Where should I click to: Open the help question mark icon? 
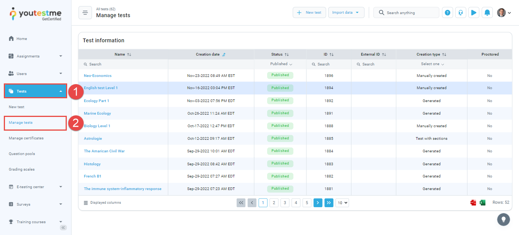[448, 13]
